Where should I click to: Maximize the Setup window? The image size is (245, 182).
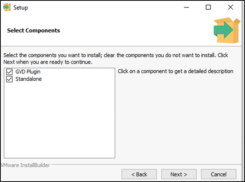click(x=208, y=7)
